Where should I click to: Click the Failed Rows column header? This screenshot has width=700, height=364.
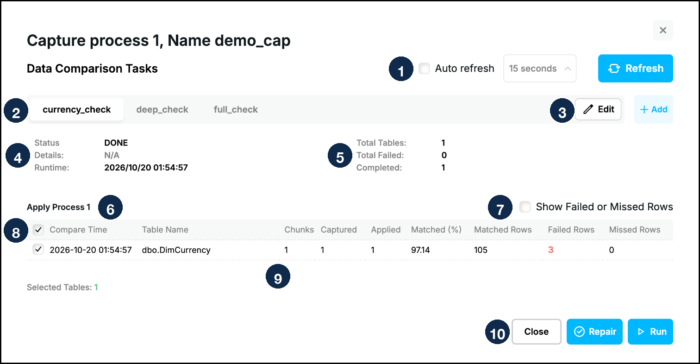(571, 230)
